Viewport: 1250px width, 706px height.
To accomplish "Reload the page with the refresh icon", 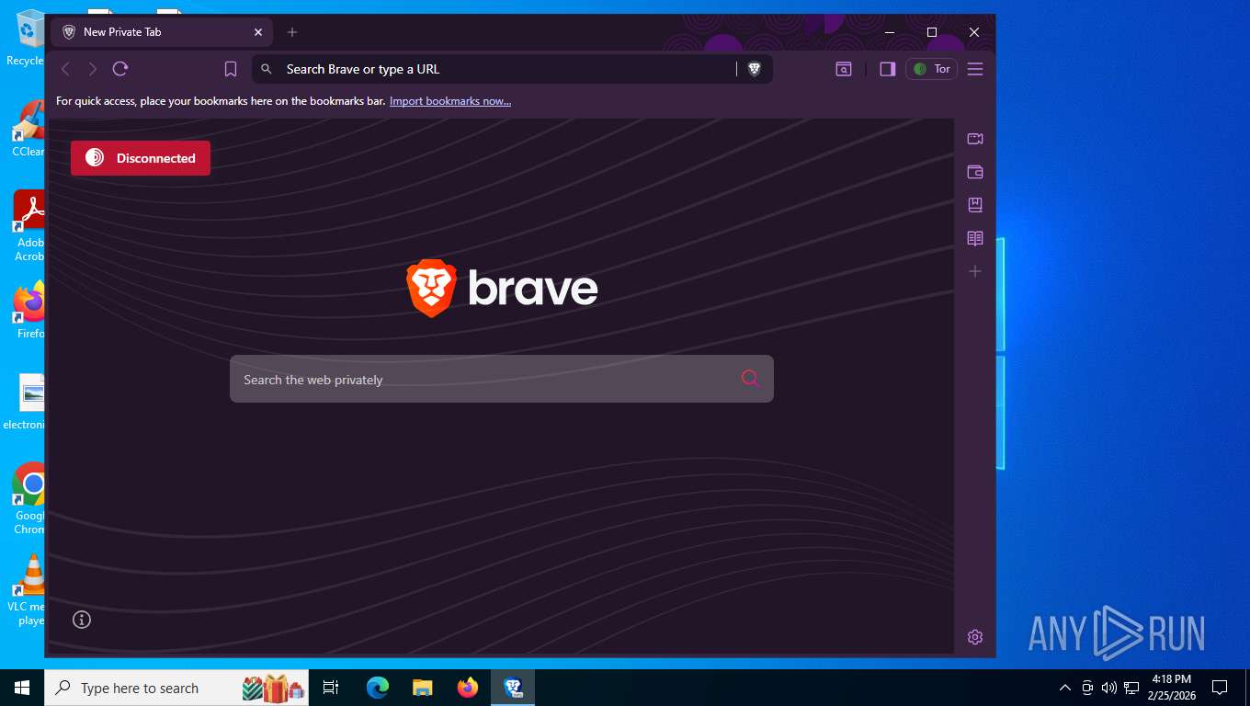I will 120,69.
